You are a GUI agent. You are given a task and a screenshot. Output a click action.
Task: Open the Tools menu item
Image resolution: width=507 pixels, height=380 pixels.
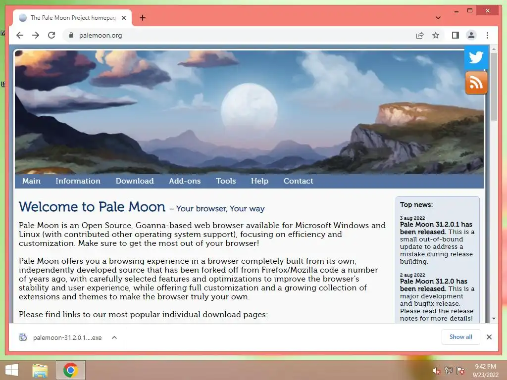226,181
